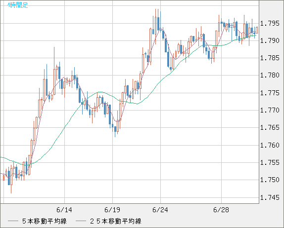Click the 4時間足 timeframe label

point(18,5)
